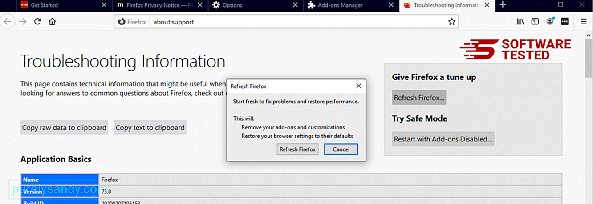Close the Firefox Privacy Notice tab
The height and width of the screenshot is (204, 593).
point(200,5)
